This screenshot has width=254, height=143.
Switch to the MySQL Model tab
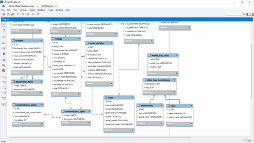[21, 6]
